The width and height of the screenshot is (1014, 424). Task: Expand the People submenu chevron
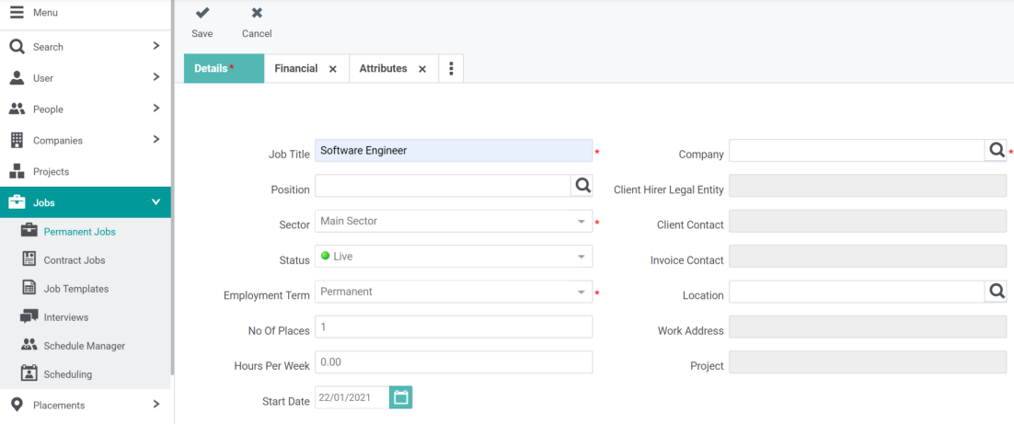tap(156, 108)
